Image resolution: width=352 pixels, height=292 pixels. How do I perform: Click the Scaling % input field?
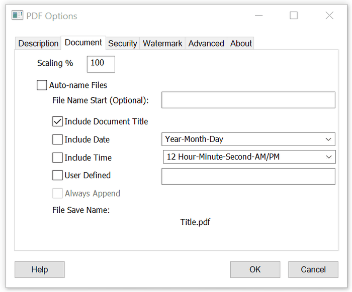coord(101,64)
